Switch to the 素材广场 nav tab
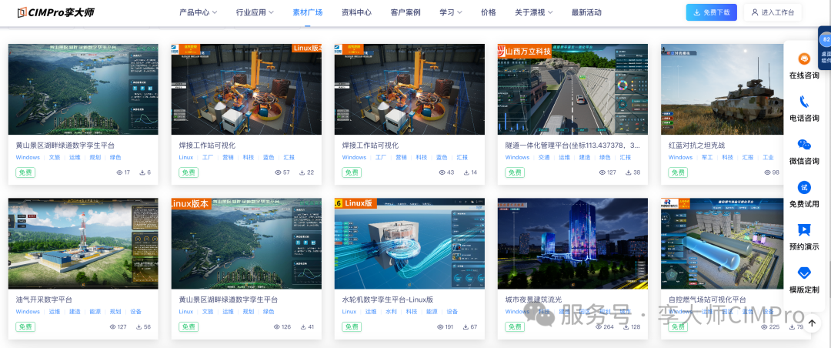This screenshot has width=831, height=348. point(307,12)
